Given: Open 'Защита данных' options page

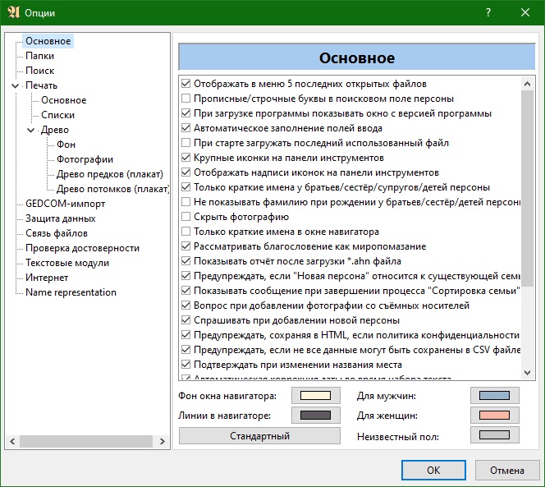Looking at the screenshot, I should tap(60, 218).
